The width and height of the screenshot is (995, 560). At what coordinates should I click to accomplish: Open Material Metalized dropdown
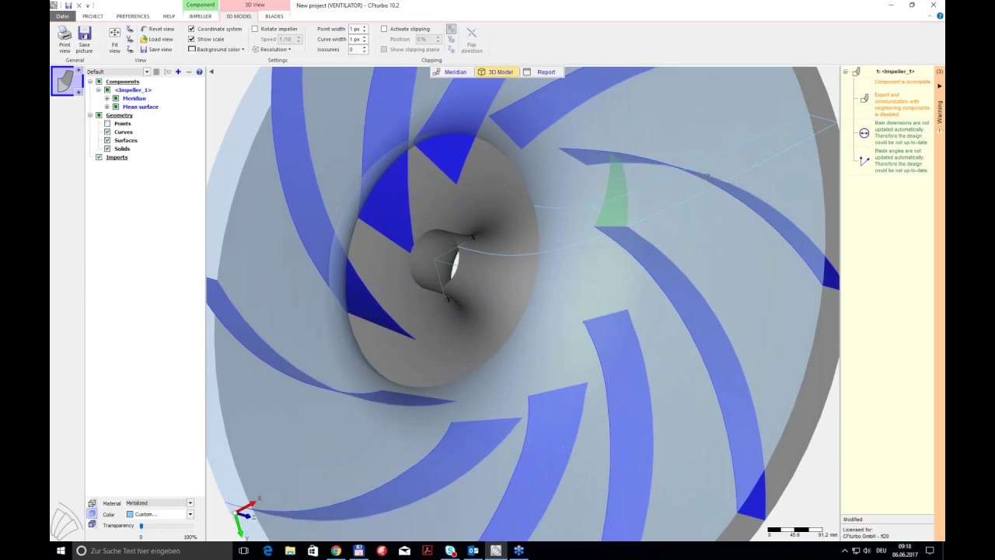tap(190, 503)
